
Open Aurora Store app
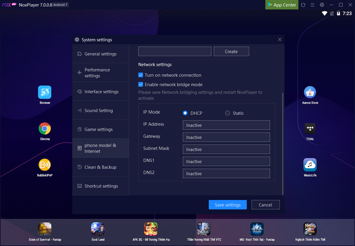tap(310, 92)
